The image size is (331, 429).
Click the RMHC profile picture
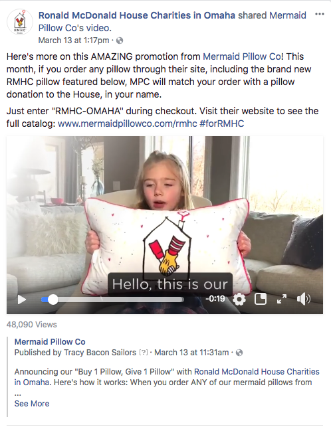point(20,22)
